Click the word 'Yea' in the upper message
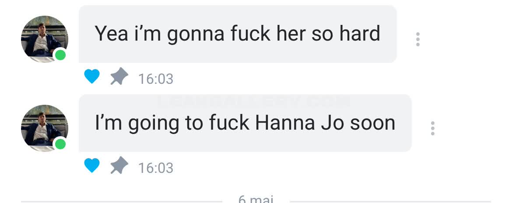512x203 pixels. 111,34
